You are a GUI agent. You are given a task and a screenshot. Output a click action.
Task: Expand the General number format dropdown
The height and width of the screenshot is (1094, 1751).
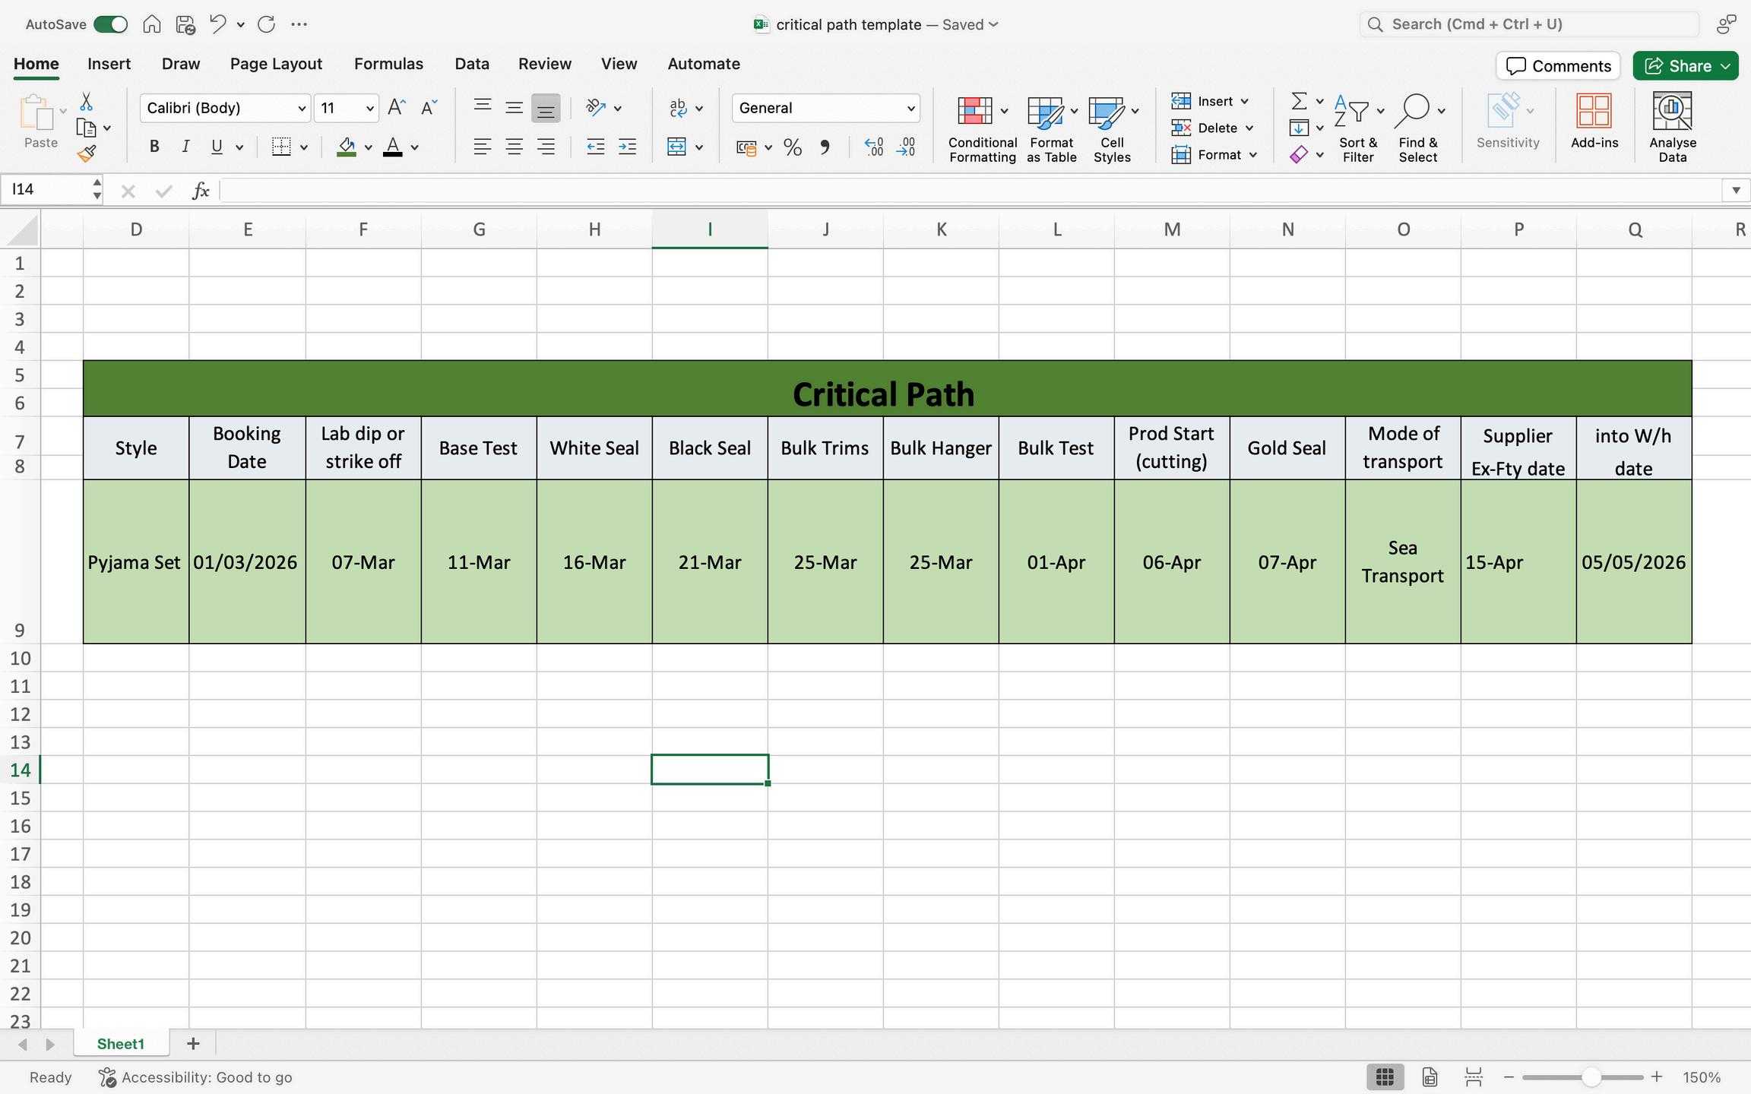tap(910, 109)
